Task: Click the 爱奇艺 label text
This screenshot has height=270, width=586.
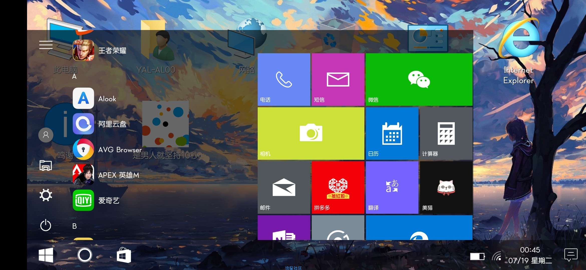Action: point(109,200)
